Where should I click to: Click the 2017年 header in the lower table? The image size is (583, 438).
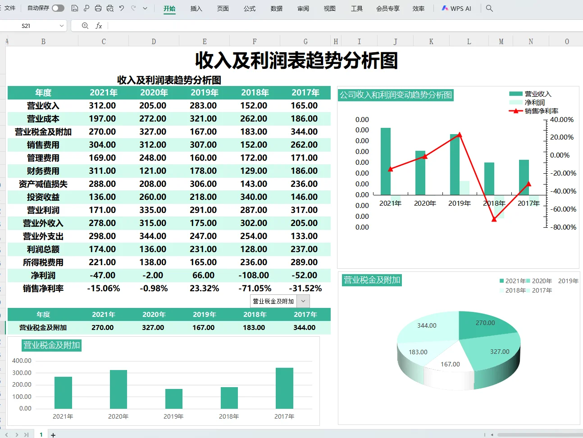305,315
